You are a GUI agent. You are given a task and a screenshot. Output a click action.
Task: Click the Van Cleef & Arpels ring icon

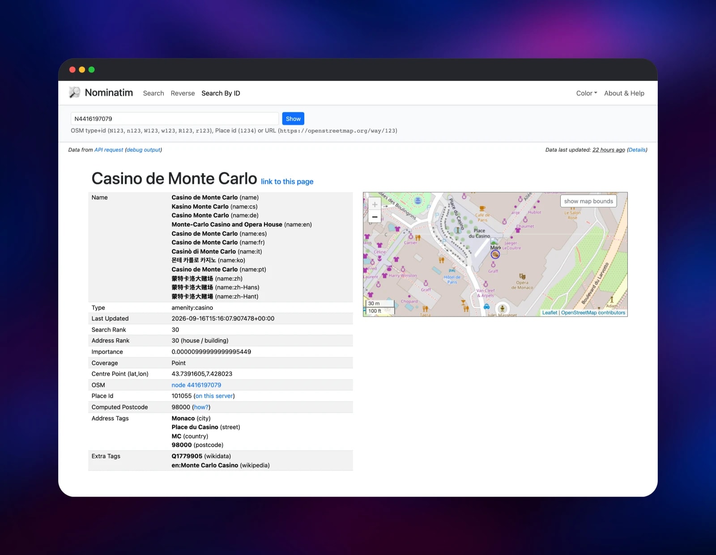[486, 284]
